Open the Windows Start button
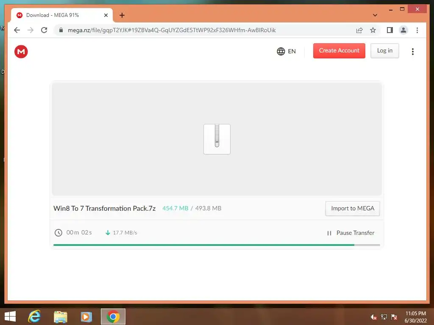Image resolution: width=434 pixels, height=325 pixels. click(10, 317)
